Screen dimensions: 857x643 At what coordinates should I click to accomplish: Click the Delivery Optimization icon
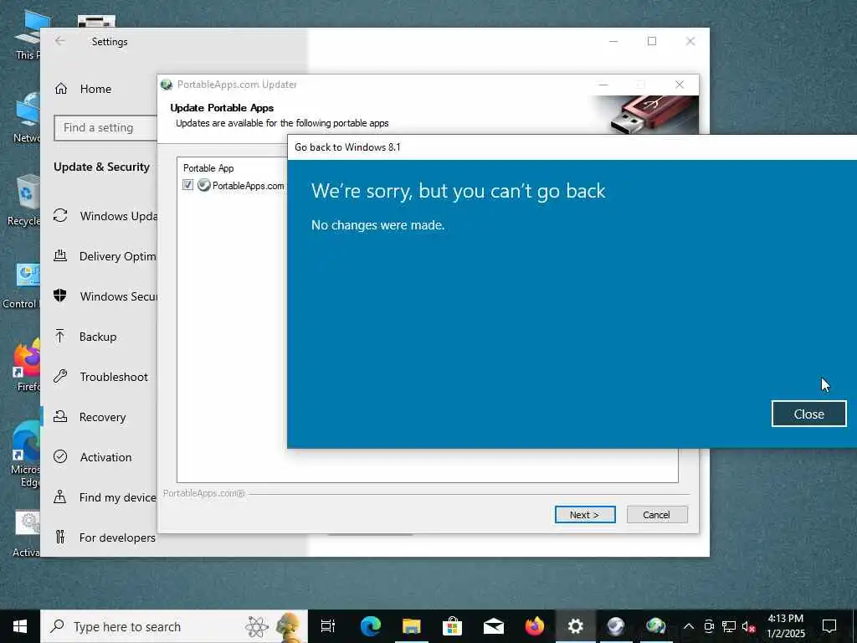coord(60,255)
